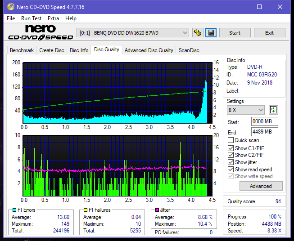Viewport: 294px width, 241px height.
Task: Switch to Advanced Disc Quality tab
Action: pyautogui.click(x=149, y=50)
